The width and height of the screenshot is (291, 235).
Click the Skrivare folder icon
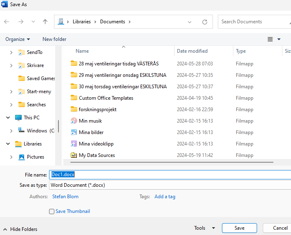pyautogui.click(x=21, y=65)
